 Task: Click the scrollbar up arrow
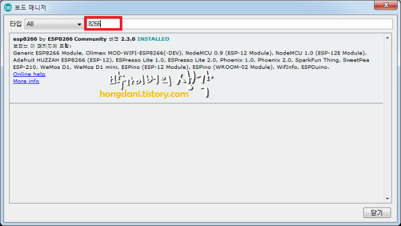387,38
